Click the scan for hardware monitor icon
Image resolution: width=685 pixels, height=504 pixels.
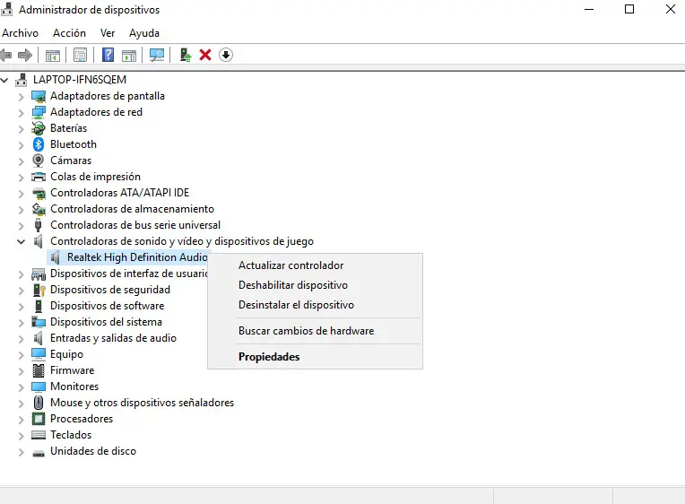[157, 55]
